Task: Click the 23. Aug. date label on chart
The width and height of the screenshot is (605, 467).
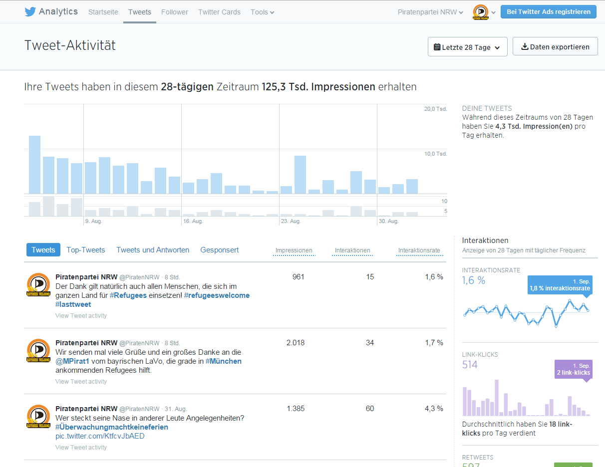Action: pyautogui.click(x=291, y=221)
